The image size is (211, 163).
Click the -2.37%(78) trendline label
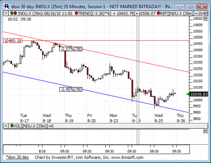pyautogui.click(x=71, y=49)
